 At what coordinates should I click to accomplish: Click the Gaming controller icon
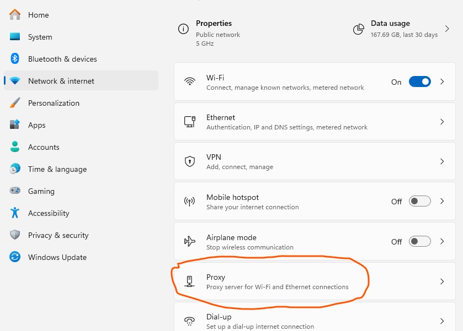(15, 191)
